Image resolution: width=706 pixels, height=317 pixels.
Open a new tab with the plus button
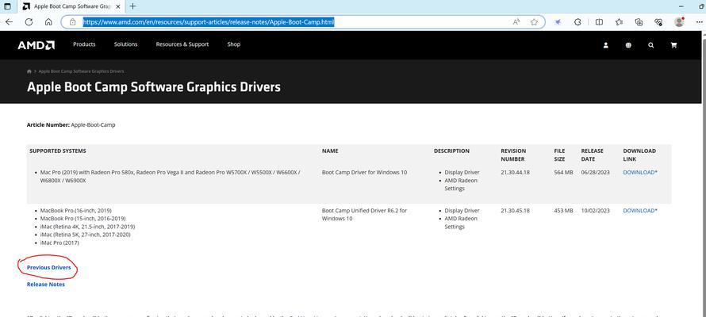coord(132,6)
